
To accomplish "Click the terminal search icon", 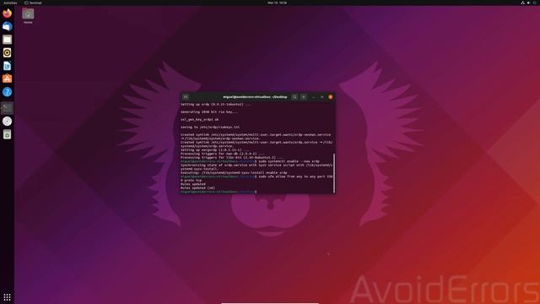I will [294, 97].
